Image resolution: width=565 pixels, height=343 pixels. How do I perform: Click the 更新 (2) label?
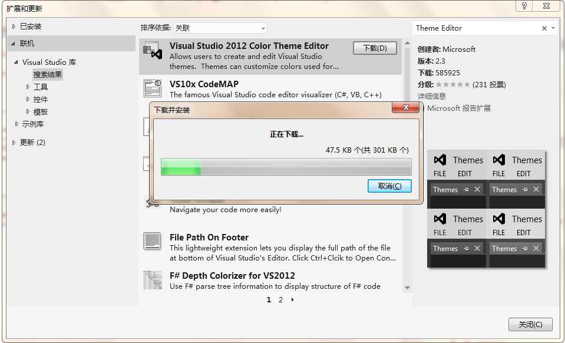32,143
